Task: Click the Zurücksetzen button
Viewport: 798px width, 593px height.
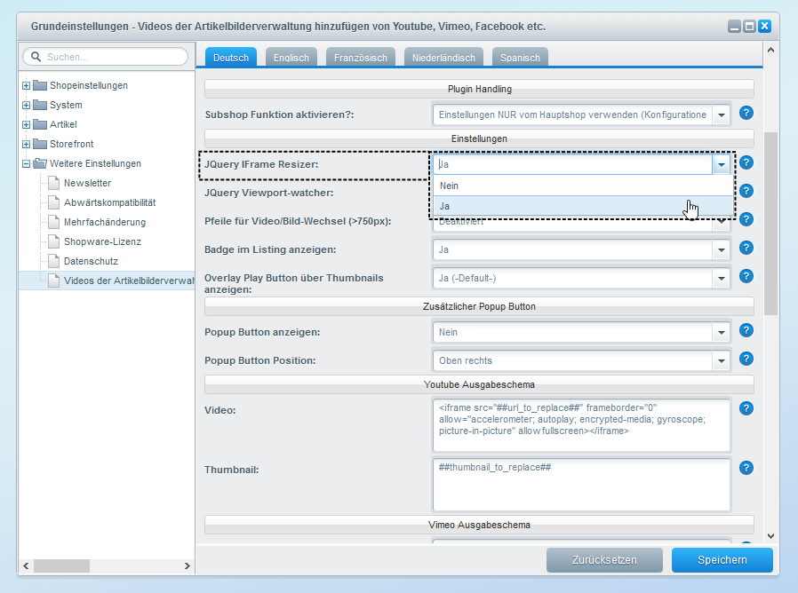Action: pos(604,560)
